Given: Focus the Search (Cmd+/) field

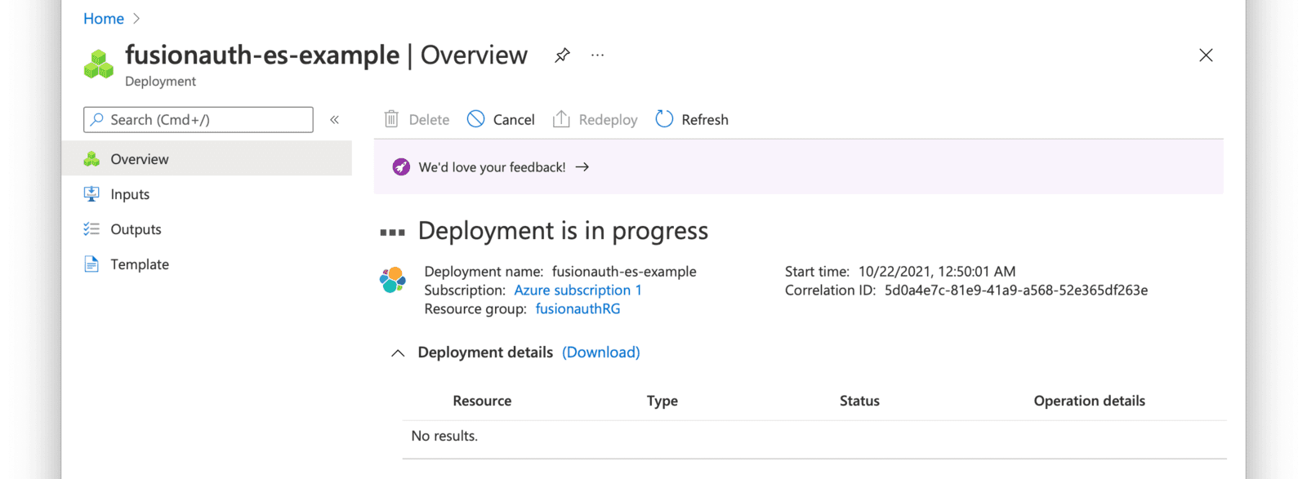Looking at the screenshot, I should (199, 120).
